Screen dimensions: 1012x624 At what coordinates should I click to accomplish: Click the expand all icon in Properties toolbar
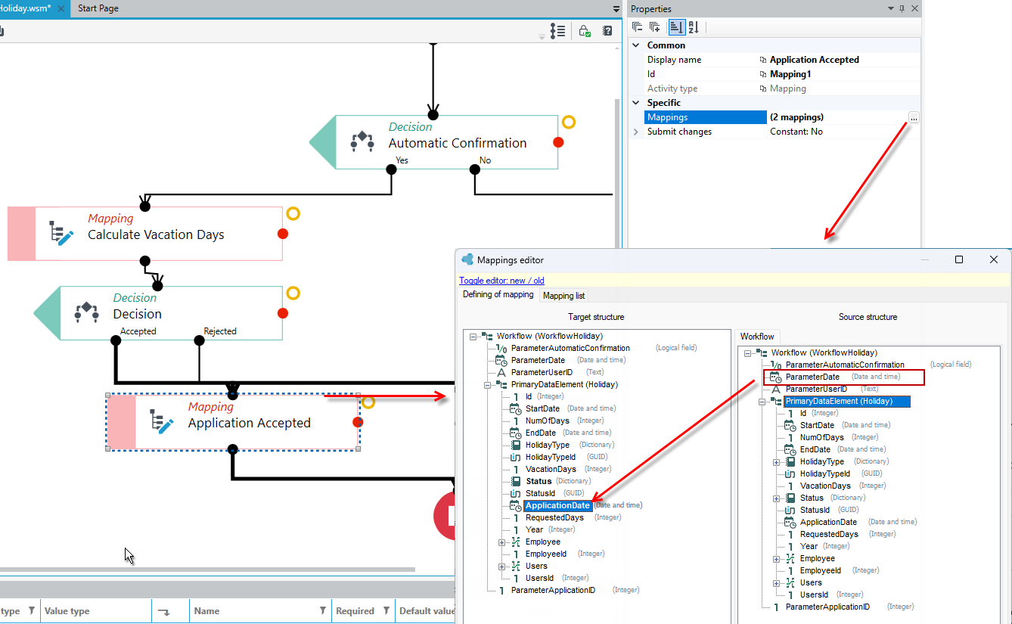[655, 27]
